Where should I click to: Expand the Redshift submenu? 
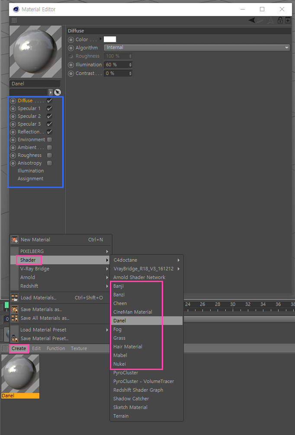(x=107, y=286)
